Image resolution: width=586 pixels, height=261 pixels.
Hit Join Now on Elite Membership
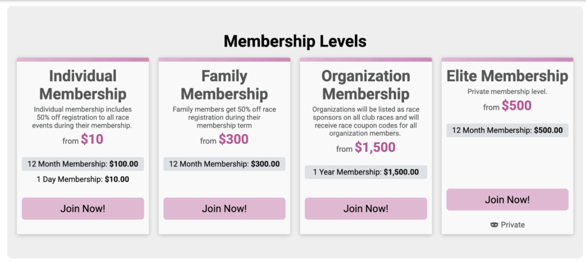pyautogui.click(x=507, y=200)
